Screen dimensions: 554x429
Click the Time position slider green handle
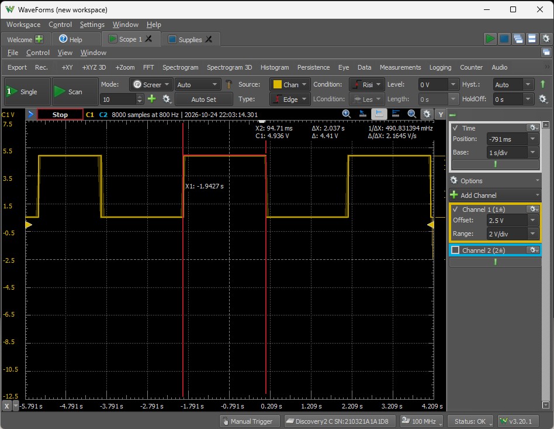coord(496,164)
